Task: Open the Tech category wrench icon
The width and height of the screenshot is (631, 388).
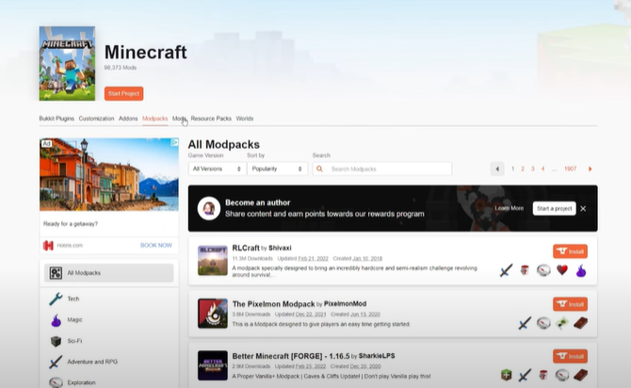Action: 56,299
